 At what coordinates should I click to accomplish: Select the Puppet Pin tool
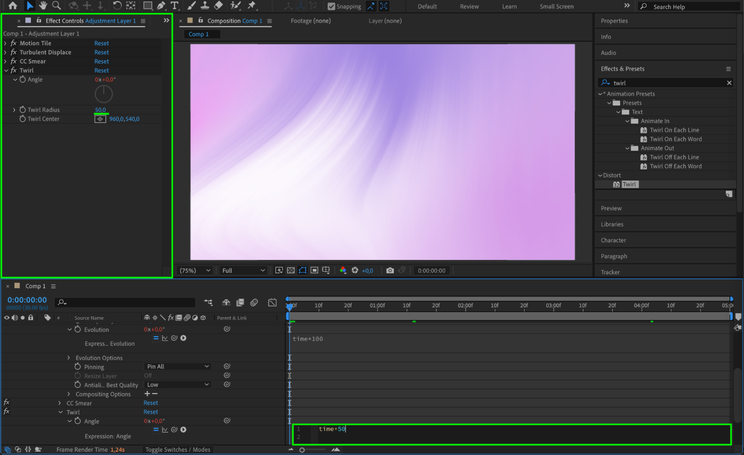point(252,6)
